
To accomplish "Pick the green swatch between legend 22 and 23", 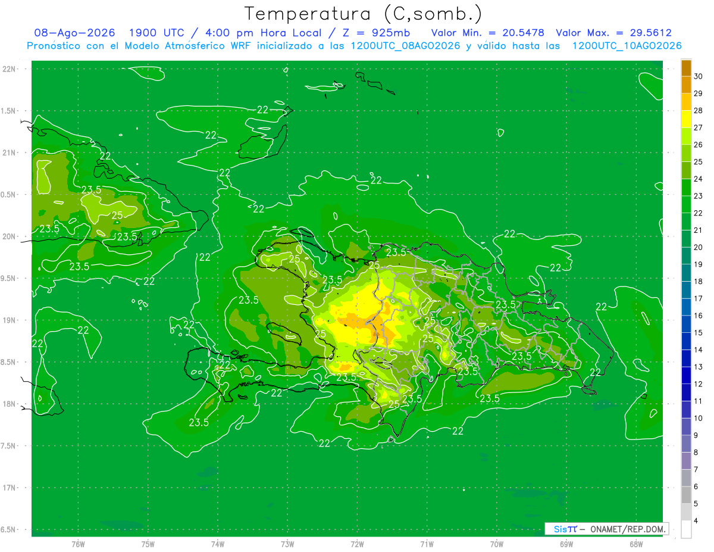I will pyautogui.click(x=687, y=204).
